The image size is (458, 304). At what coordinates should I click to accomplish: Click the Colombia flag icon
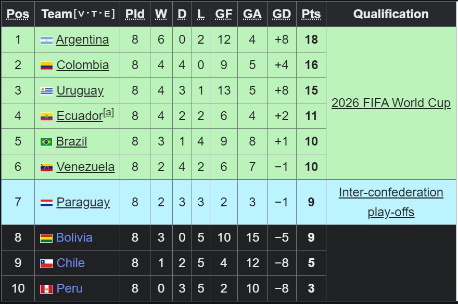46,65
